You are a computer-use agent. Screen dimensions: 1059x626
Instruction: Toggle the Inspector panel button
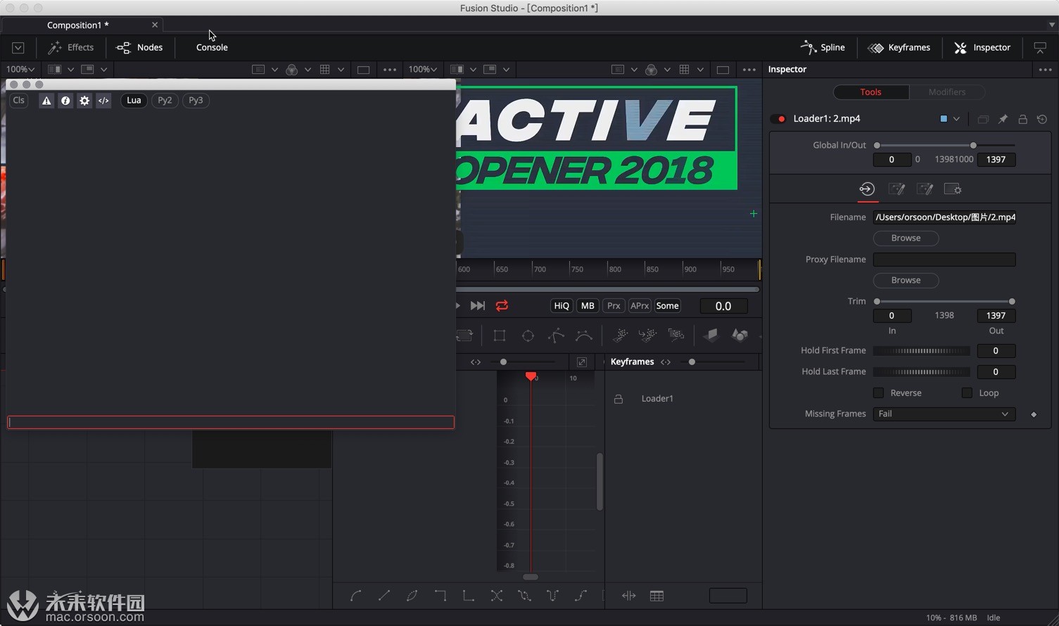point(982,47)
